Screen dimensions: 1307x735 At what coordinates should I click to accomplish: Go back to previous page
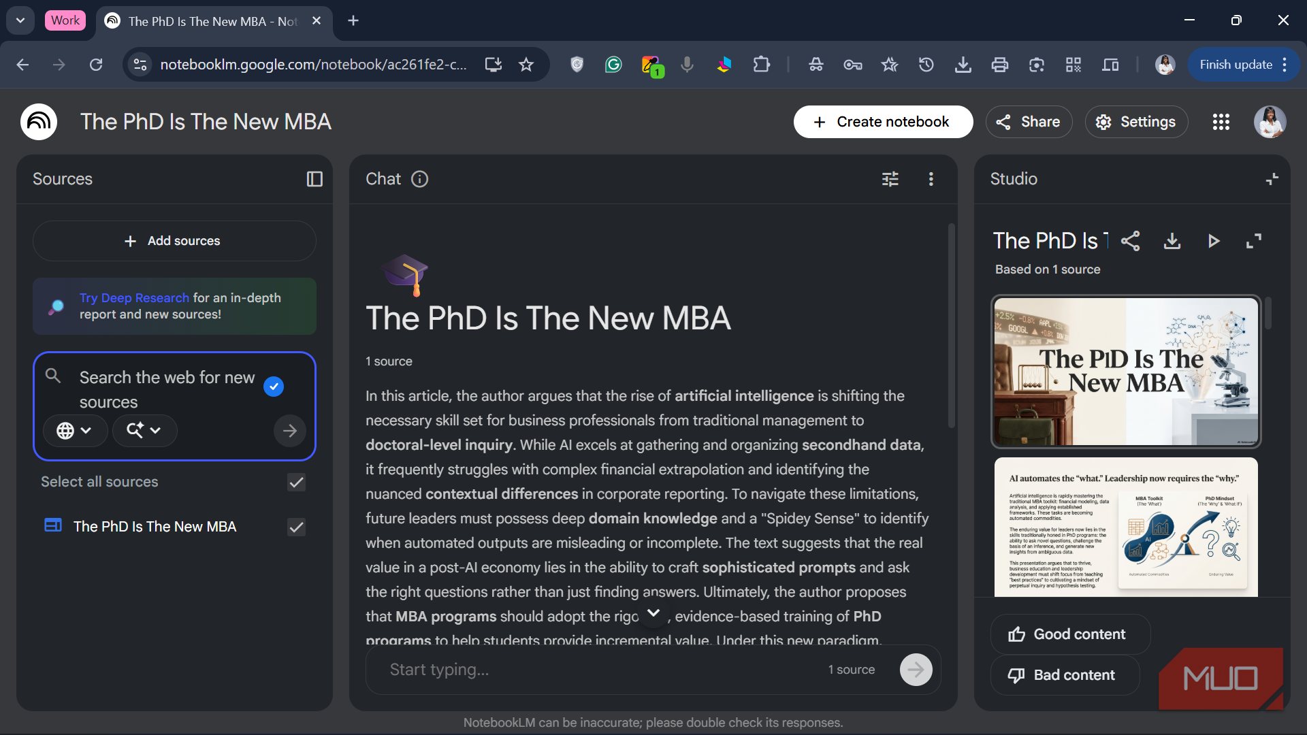point(22,65)
